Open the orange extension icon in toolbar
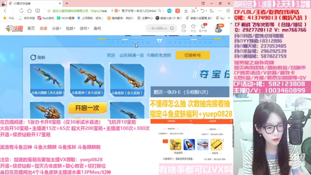The image size is (311, 175). click(x=178, y=11)
